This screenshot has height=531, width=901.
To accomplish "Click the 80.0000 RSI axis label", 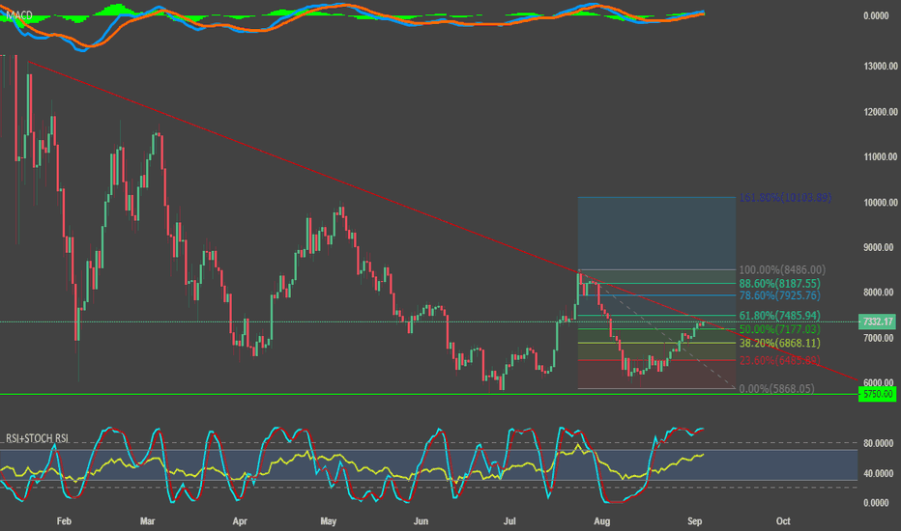I will pos(879,443).
